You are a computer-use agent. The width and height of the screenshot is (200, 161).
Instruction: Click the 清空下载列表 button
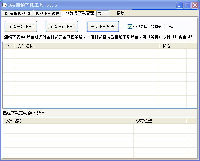coord(103,27)
